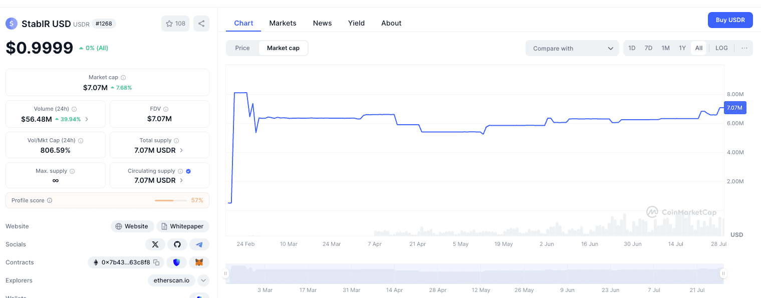Open the Vol/Mkt Cap (24h) info icon
The height and width of the screenshot is (298, 761).
click(x=81, y=141)
